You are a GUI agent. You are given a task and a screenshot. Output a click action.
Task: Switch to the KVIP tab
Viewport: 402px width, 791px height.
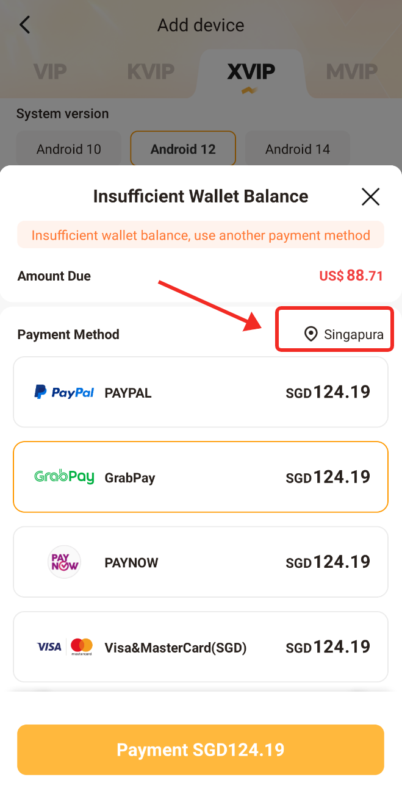click(150, 73)
